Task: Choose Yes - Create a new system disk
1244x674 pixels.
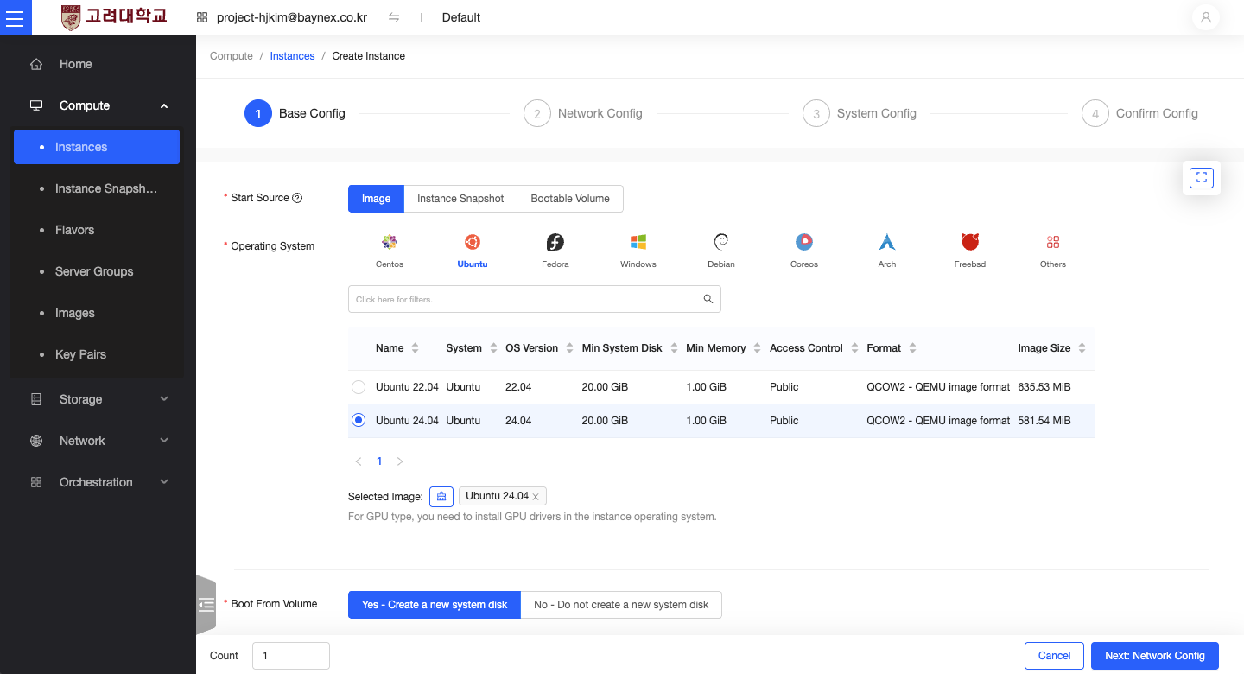Action: (435, 605)
